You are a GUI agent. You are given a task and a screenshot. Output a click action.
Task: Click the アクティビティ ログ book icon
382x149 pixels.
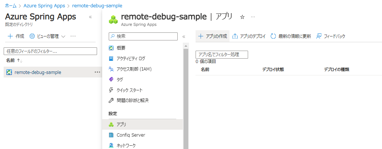(x=111, y=58)
